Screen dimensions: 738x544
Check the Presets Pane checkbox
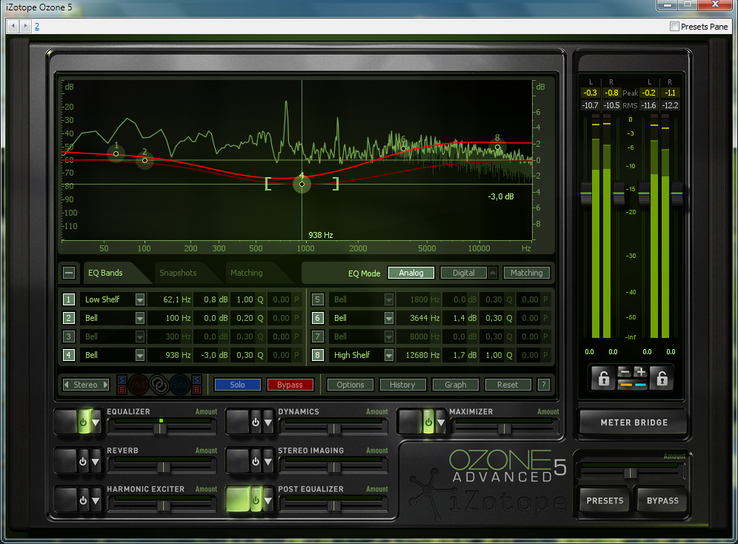coord(674,27)
